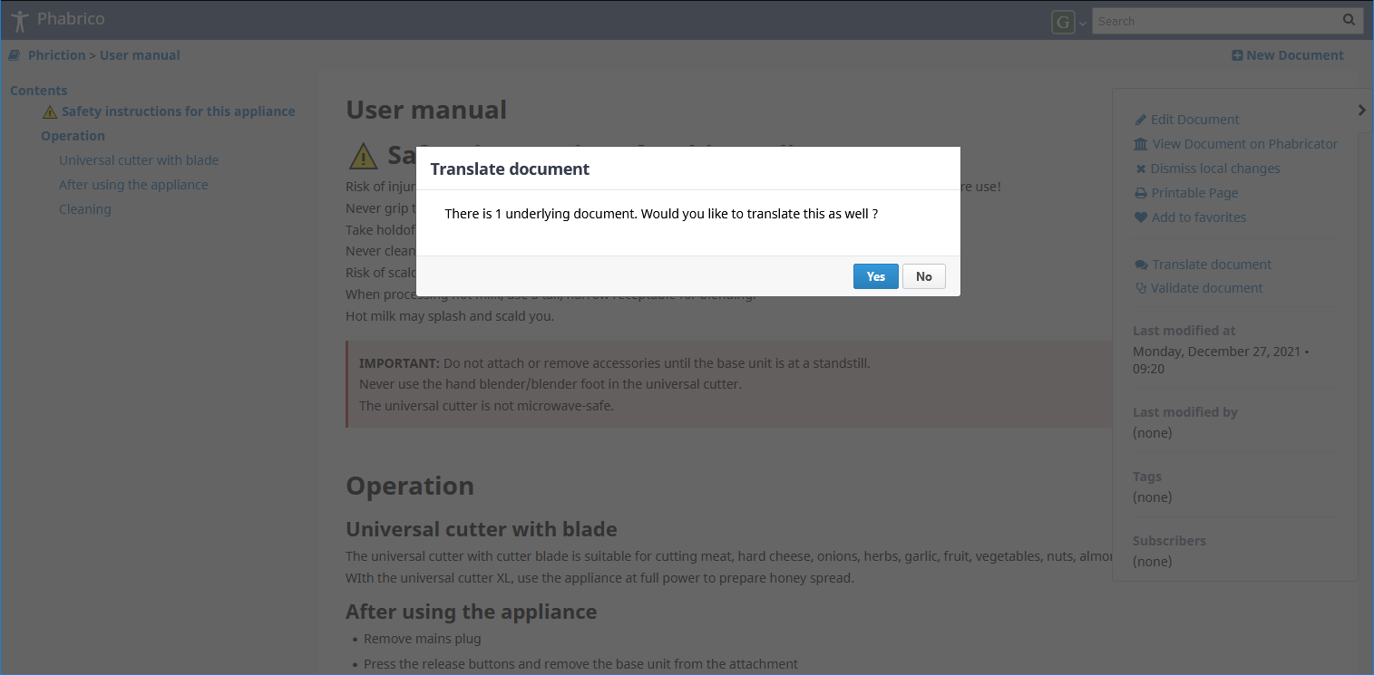Click the 'Remove mains plug' bullet

pos(423,639)
